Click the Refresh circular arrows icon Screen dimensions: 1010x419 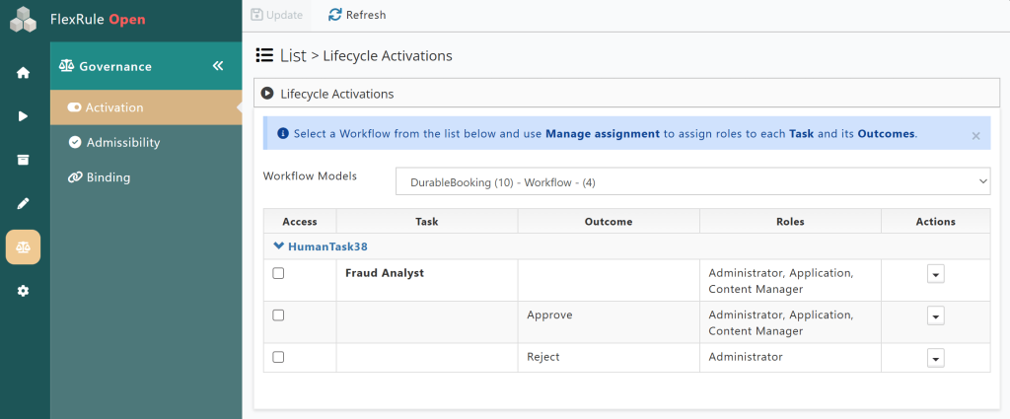tap(334, 15)
